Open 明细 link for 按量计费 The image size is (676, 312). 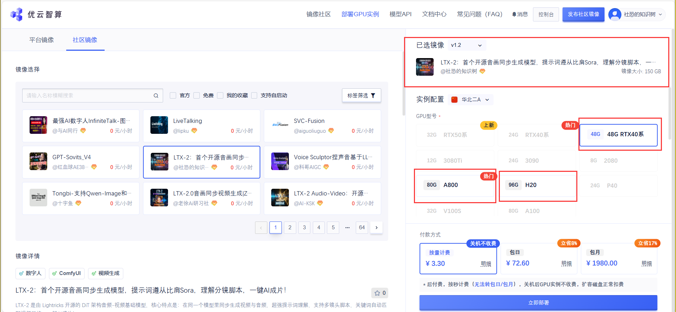(x=486, y=264)
